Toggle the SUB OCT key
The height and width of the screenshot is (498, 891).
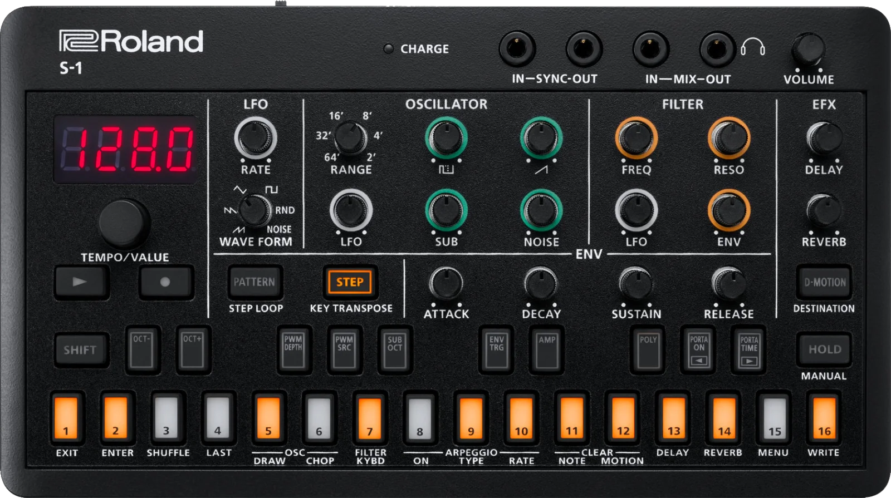pos(395,350)
